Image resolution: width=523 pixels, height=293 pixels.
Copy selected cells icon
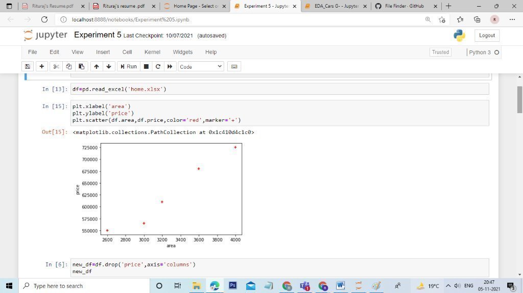[x=69, y=67]
